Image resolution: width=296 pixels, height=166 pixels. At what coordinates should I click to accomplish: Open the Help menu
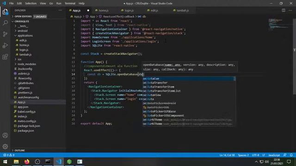pyautogui.click(x=81, y=3)
